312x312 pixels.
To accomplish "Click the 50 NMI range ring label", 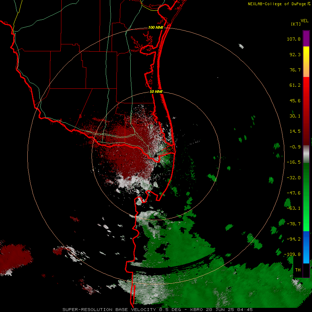I will [x=156, y=92].
